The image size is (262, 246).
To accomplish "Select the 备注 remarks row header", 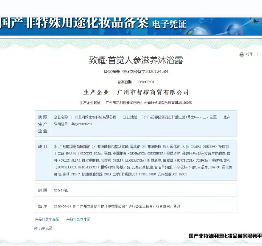I will pos(43,206).
